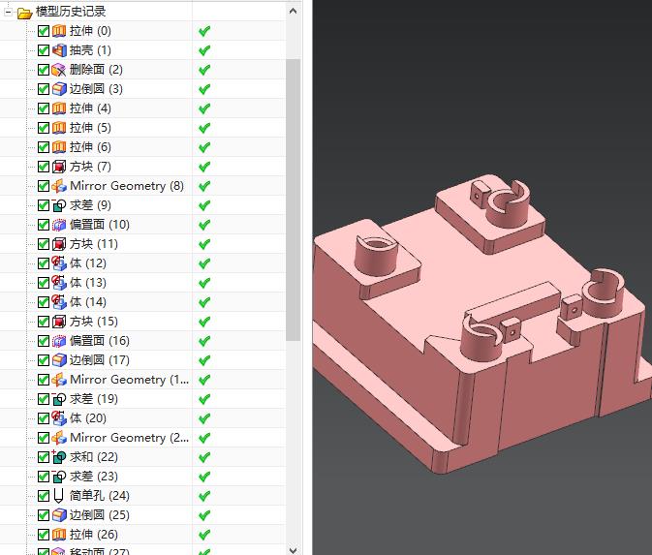Click the Edge Blend icon of 边倒圆 (17)
The height and width of the screenshot is (555, 652).
click(59, 360)
